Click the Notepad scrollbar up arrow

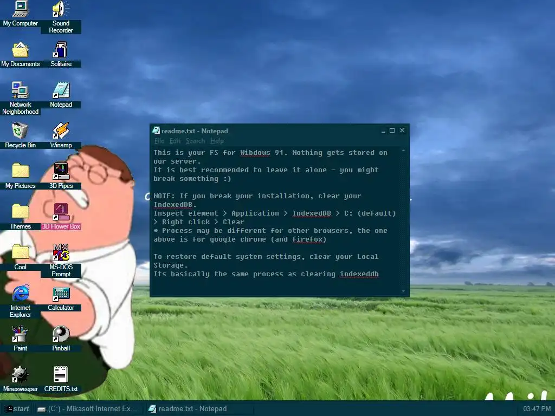[x=403, y=151]
